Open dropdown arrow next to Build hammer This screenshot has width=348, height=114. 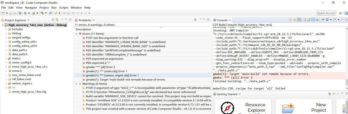pos(46,13)
